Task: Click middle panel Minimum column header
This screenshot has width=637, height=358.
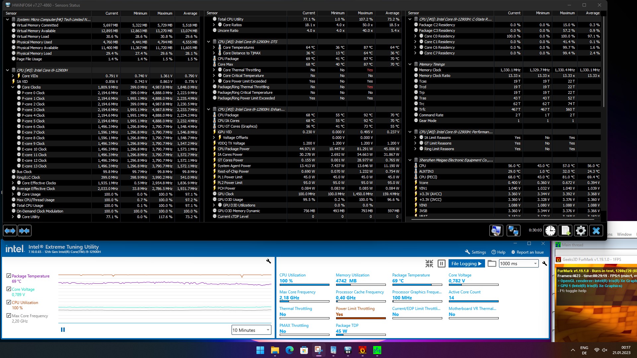Action: click(x=332, y=13)
